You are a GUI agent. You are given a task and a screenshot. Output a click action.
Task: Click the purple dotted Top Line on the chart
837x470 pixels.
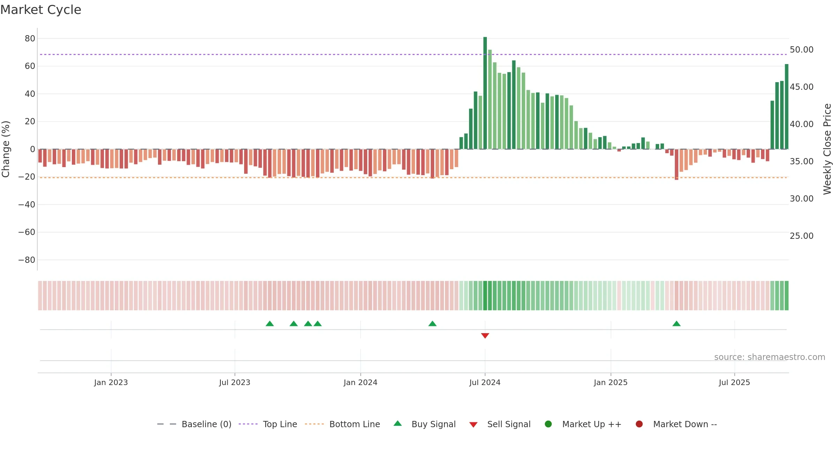point(413,54)
